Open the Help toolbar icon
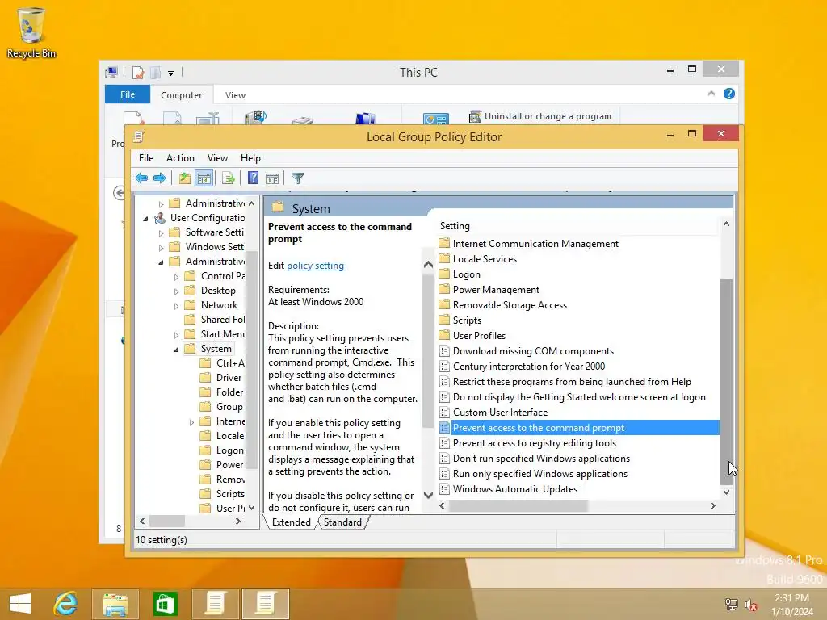 tap(253, 178)
